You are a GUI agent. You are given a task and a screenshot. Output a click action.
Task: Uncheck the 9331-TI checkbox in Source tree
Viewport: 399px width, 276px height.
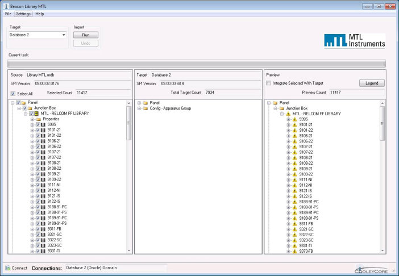(38, 251)
